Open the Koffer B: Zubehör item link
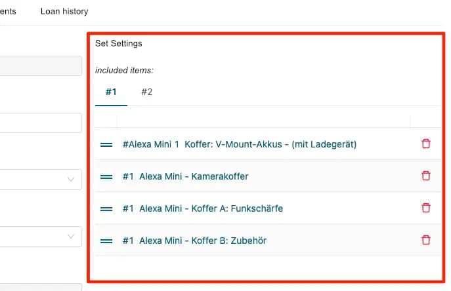This screenshot has height=291, width=451. pos(194,241)
